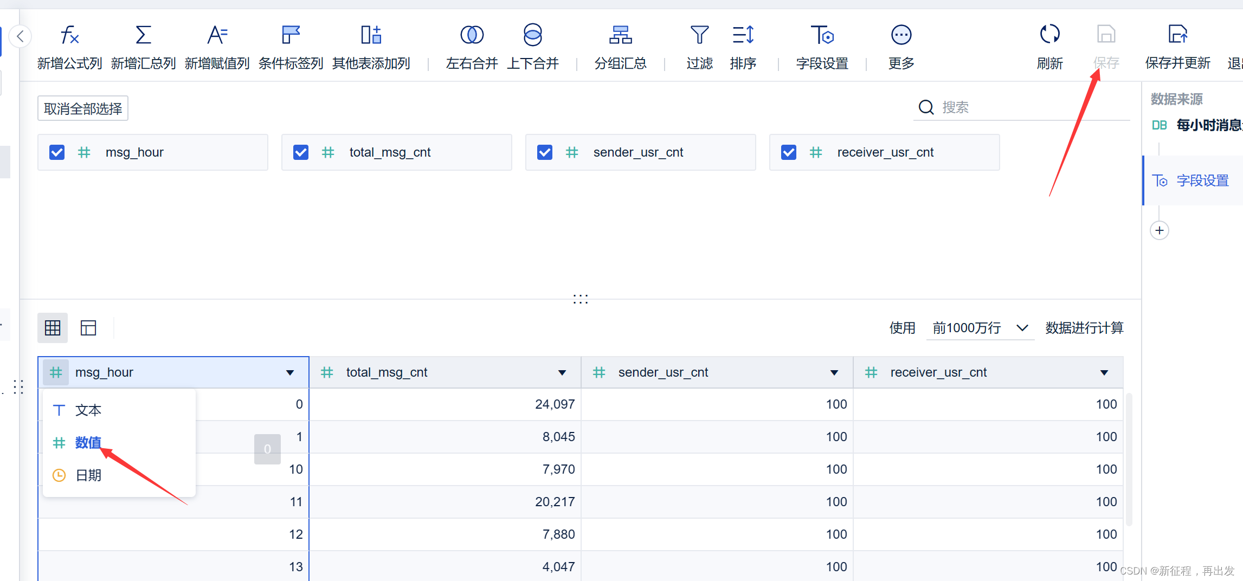Click the 20,217 total_msg_cnt cell
Viewport: 1243px width, 581px height.
446,502
